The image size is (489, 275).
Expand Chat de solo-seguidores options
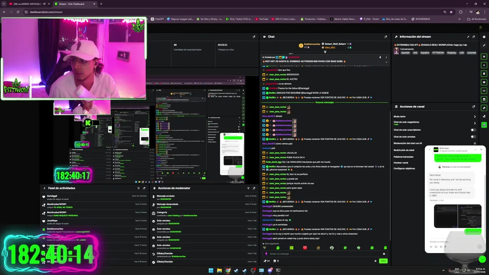(x=475, y=123)
